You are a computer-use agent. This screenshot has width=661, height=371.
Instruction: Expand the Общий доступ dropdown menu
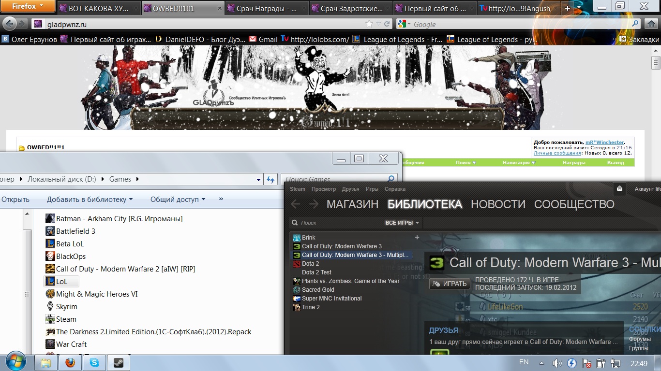178,199
